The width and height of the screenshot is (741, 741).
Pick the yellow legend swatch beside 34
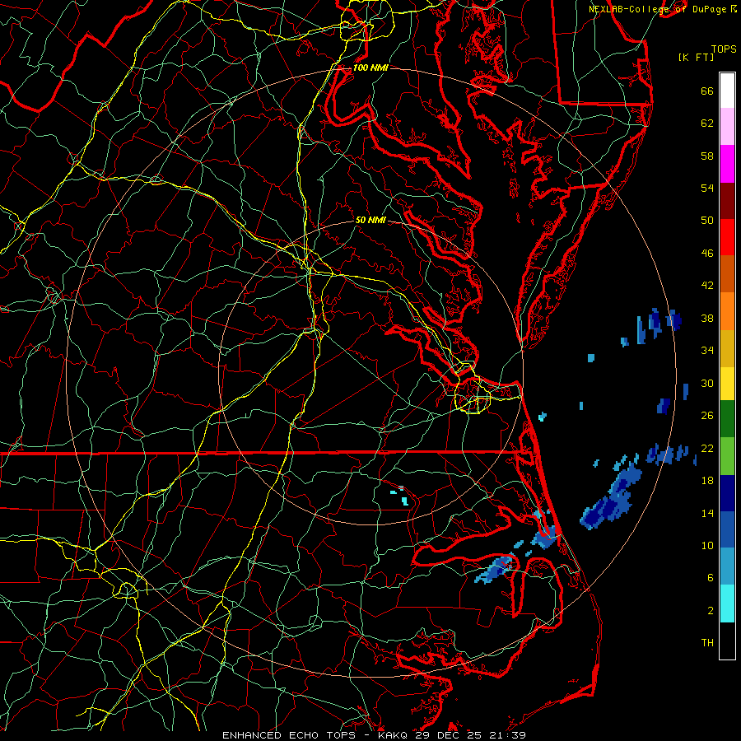click(x=727, y=384)
